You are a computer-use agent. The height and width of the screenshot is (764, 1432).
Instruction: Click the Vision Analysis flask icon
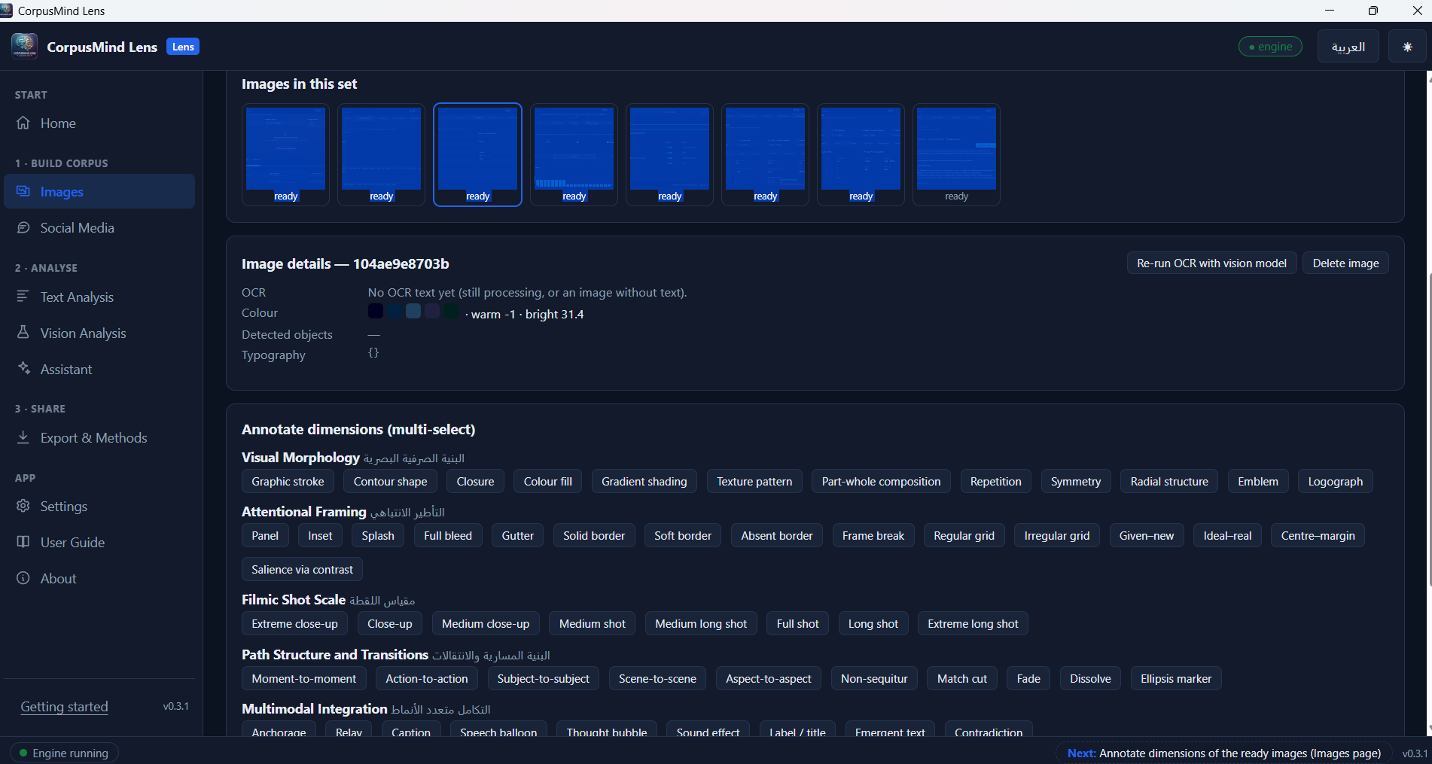(23, 332)
